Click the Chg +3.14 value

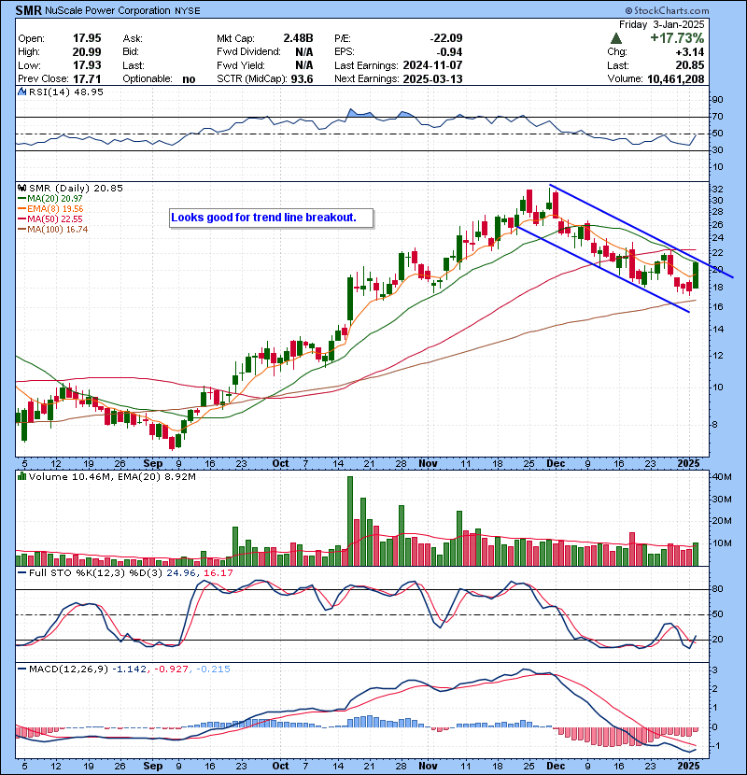click(691, 52)
